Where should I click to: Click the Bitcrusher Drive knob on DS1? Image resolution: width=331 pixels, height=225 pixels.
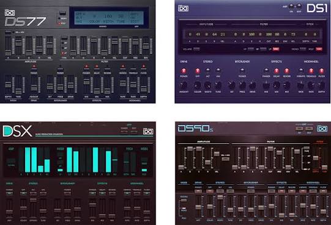253,85
